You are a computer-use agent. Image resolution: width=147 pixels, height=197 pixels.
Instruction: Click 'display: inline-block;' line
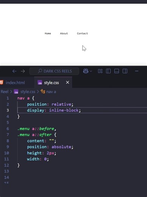tap(54, 110)
